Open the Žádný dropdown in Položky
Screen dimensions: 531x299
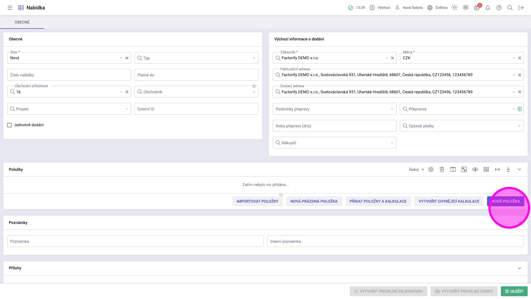(x=416, y=169)
